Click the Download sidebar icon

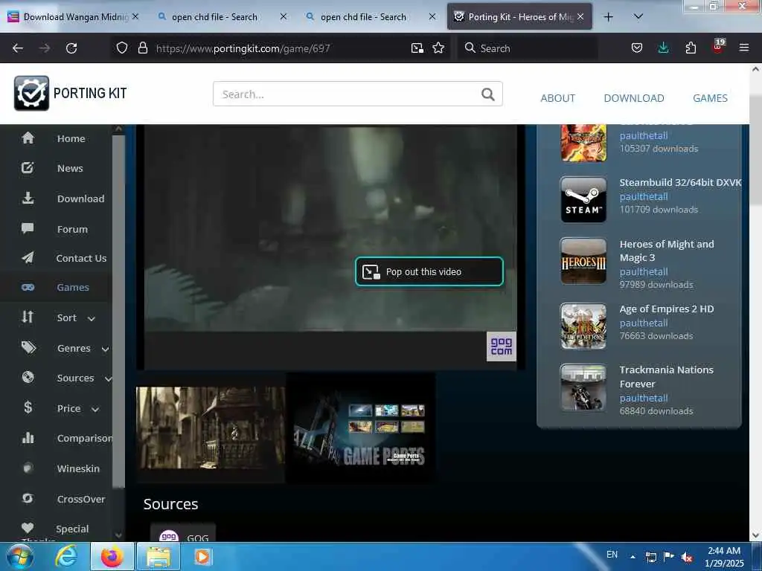click(28, 198)
